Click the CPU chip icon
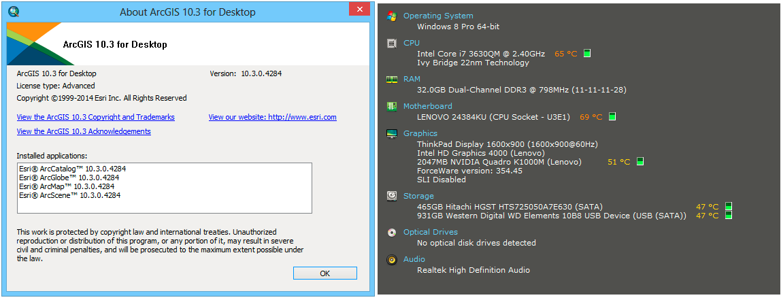Viewport: 781px width, 302px height. (x=391, y=43)
